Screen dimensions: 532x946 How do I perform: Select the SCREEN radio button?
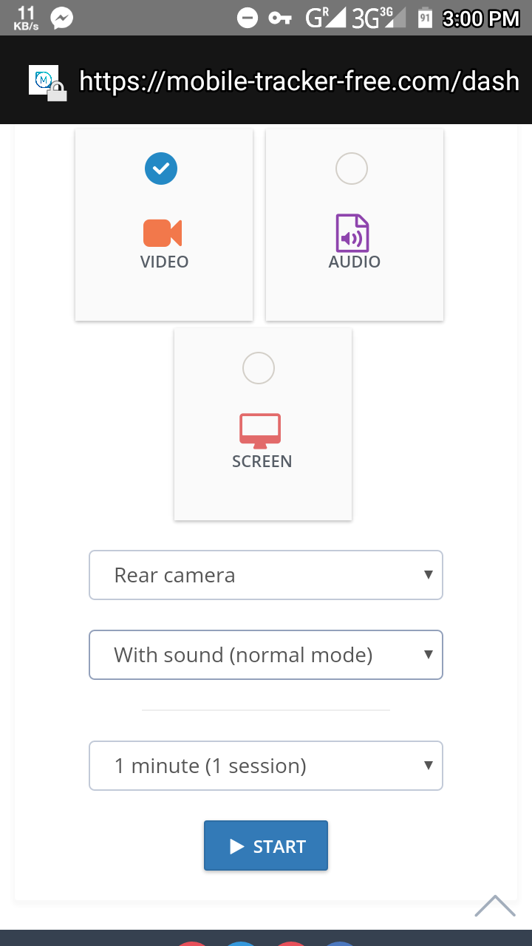click(259, 368)
